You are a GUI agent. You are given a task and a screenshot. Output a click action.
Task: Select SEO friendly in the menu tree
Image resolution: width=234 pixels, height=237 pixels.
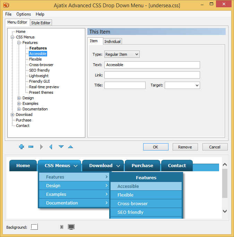[40, 70]
